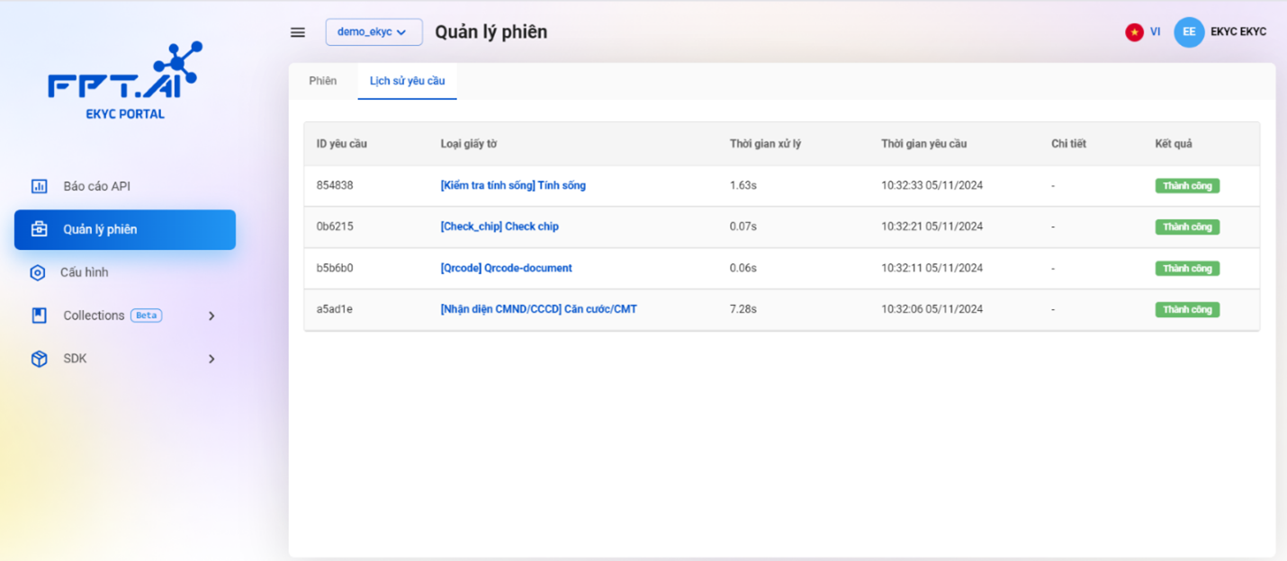
Task: Expand the Collections submenu chevron
Action: (x=211, y=316)
